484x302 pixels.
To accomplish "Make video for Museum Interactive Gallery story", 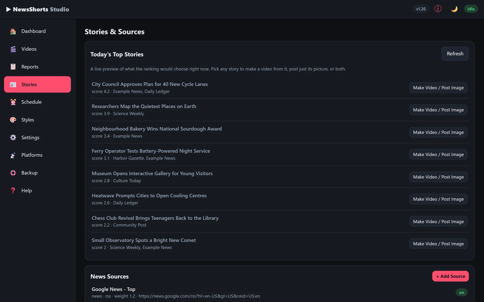I will [438, 177].
